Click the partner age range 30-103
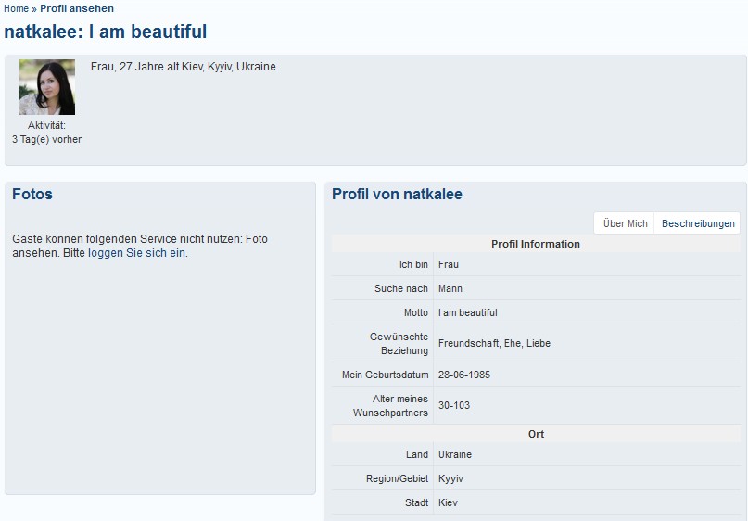This screenshot has height=521, width=748. pyautogui.click(x=454, y=405)
